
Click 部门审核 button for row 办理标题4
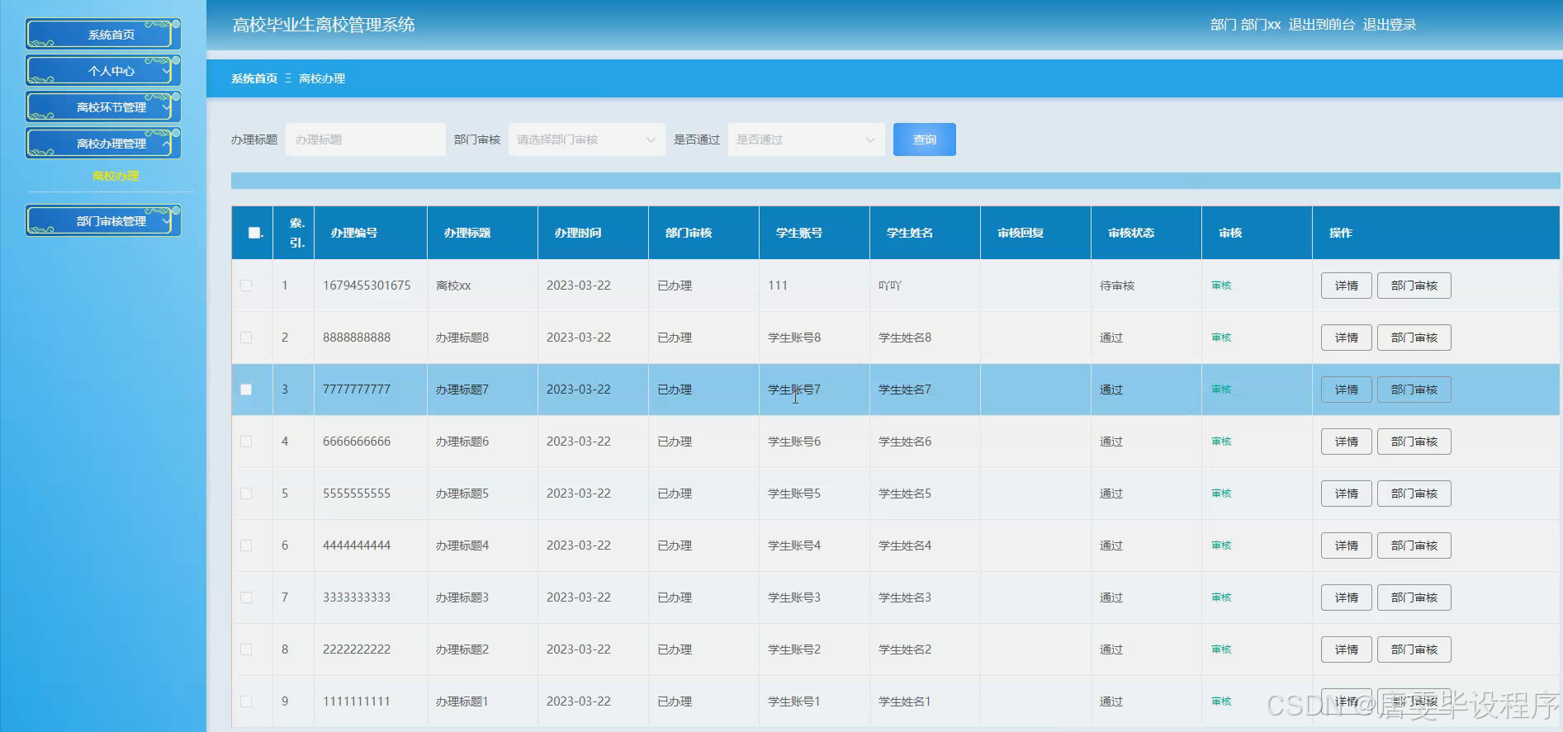click(x=1414, y=545)
